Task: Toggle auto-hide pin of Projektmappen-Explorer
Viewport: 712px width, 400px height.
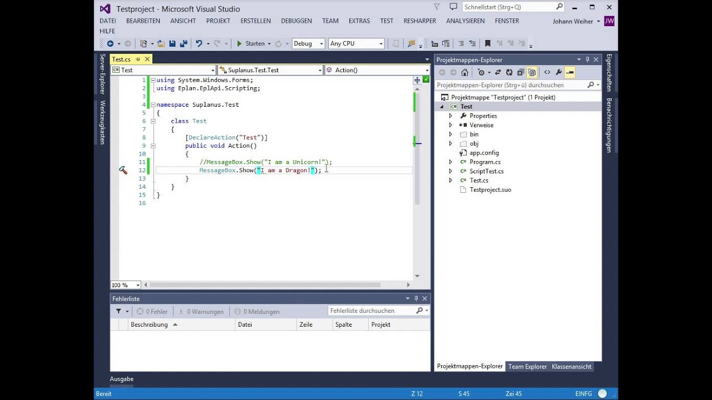Action: [587, 59]
